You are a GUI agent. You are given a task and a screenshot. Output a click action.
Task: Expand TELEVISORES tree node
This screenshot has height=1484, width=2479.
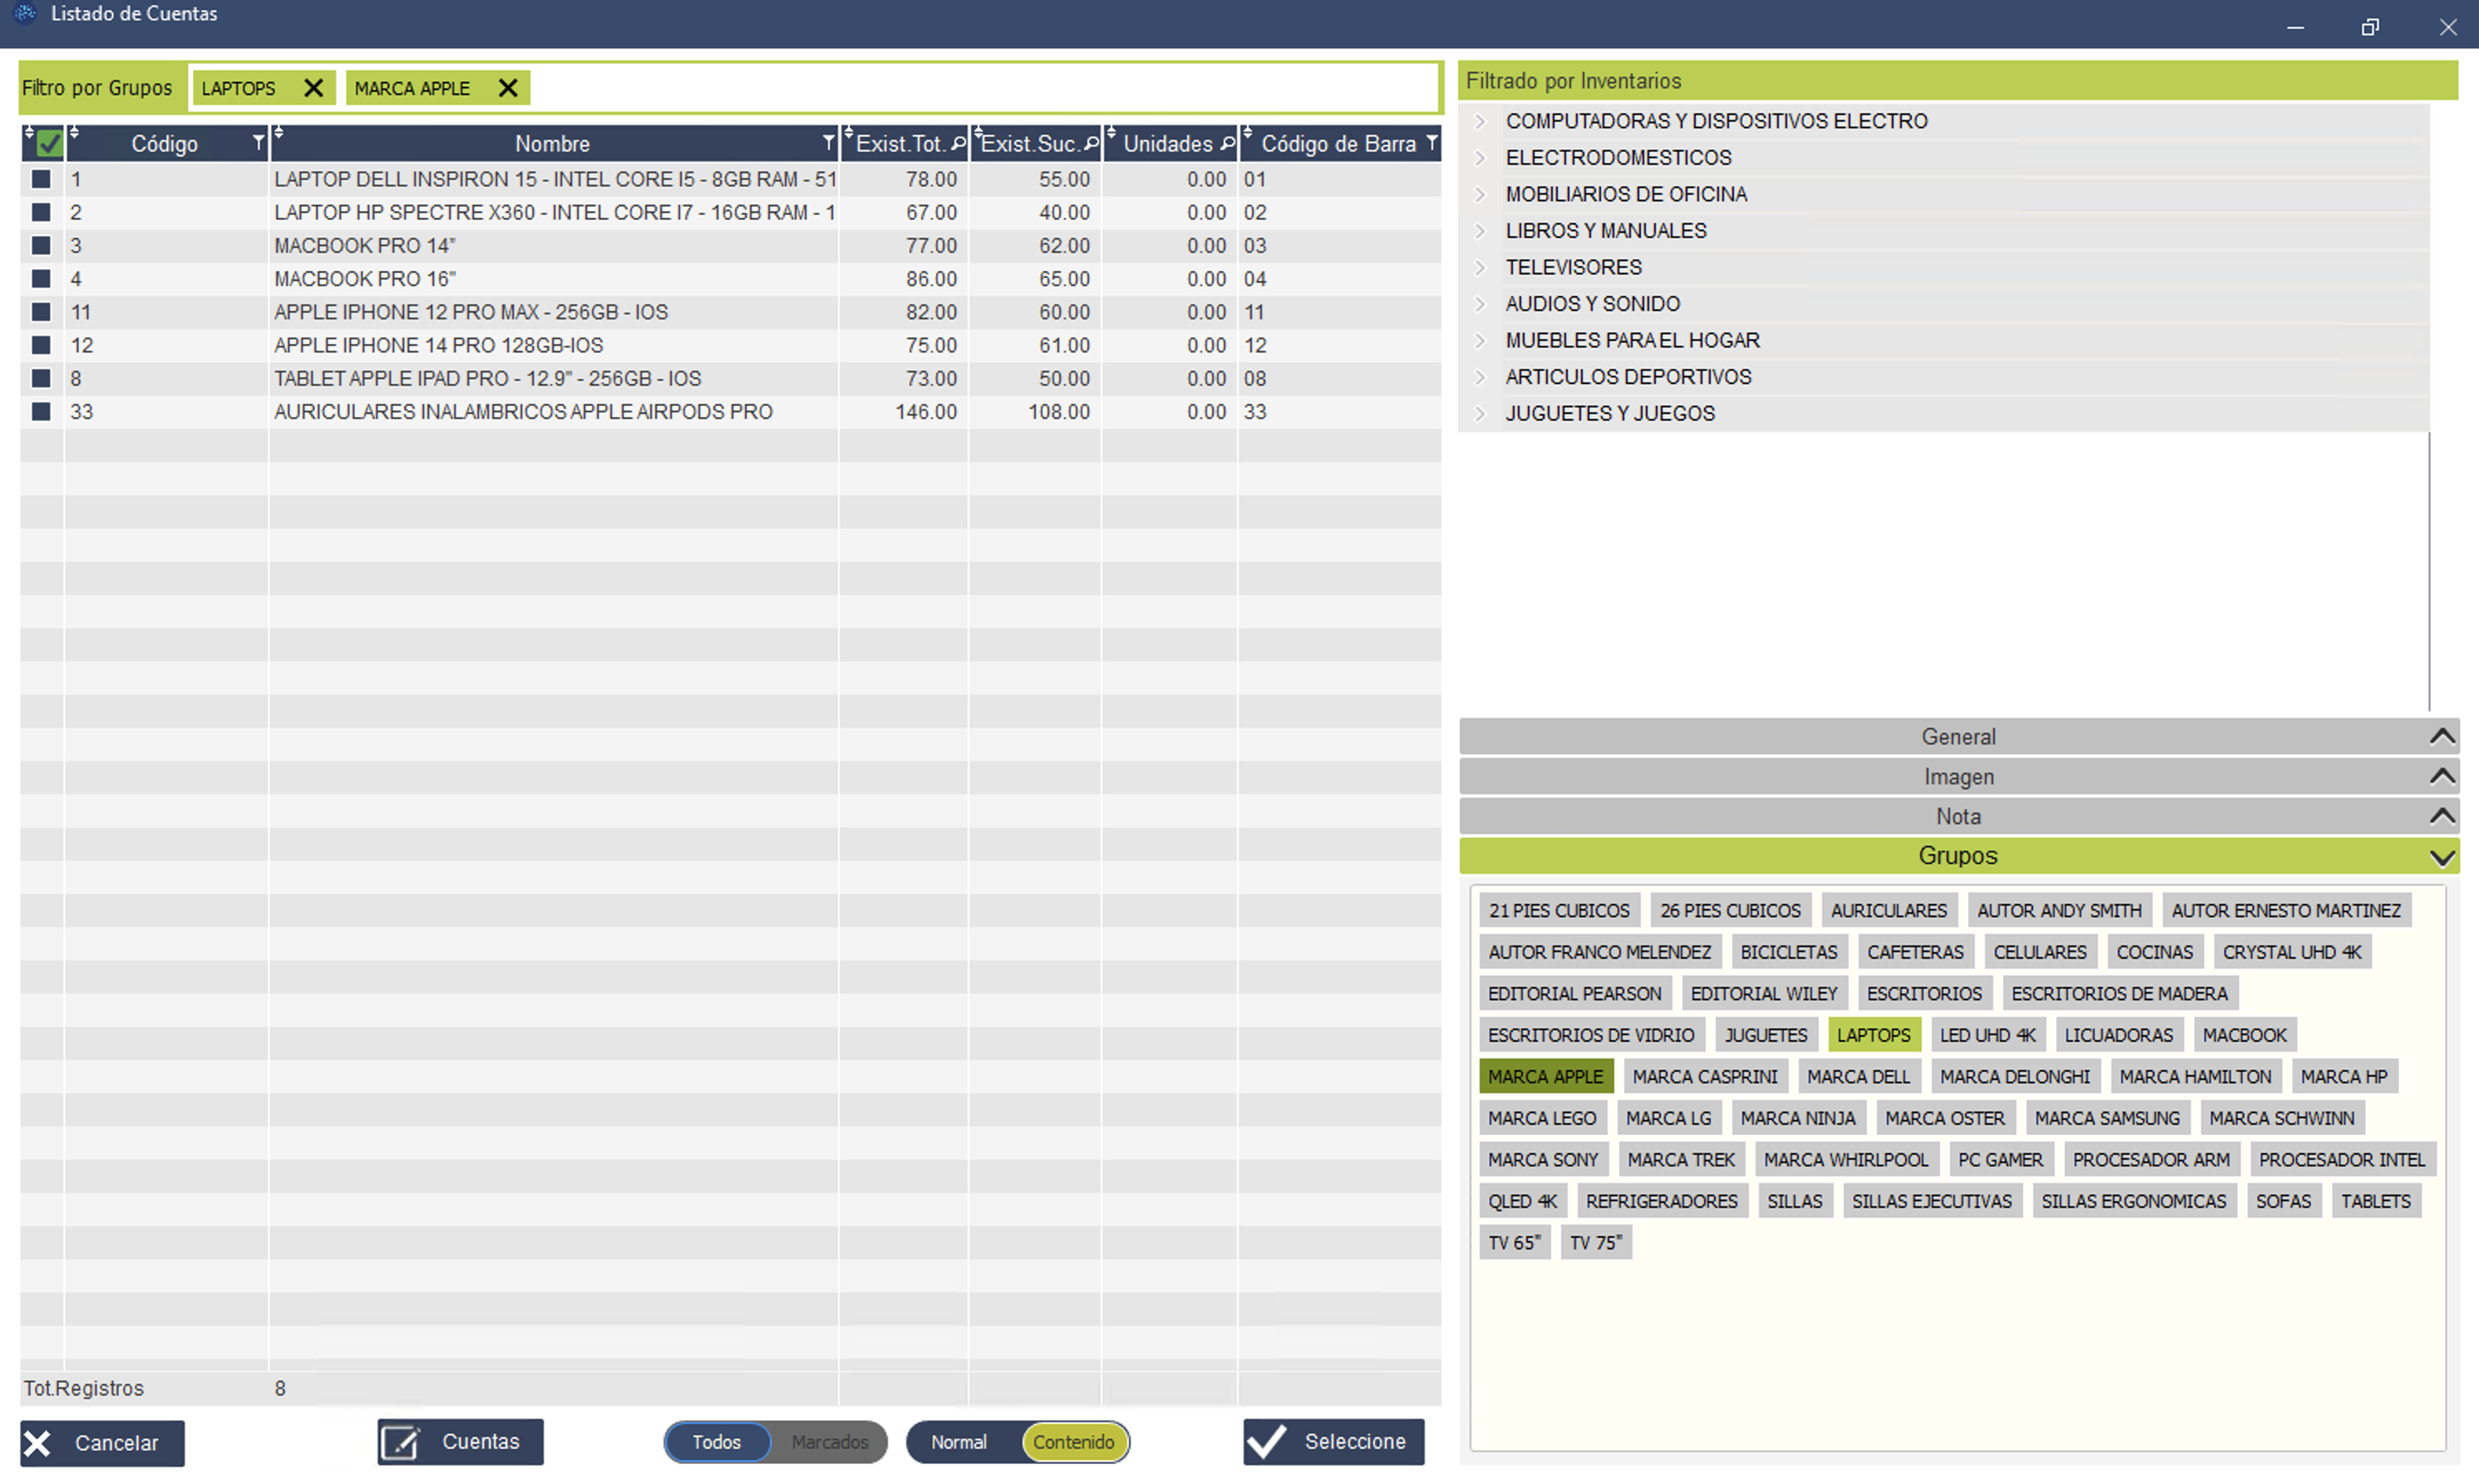1481,267
